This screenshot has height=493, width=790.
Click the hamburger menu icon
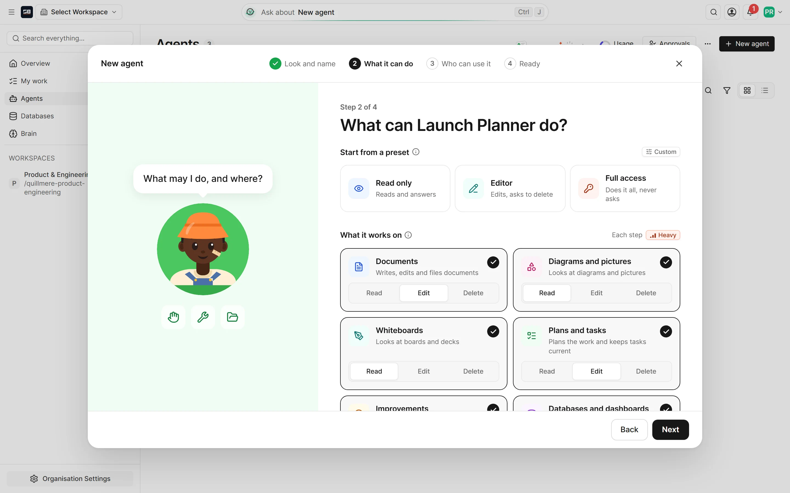[12, 12]
